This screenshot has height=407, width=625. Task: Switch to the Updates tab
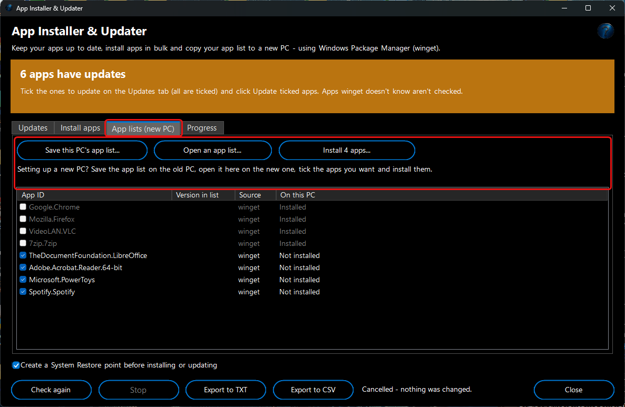point(33,128)
